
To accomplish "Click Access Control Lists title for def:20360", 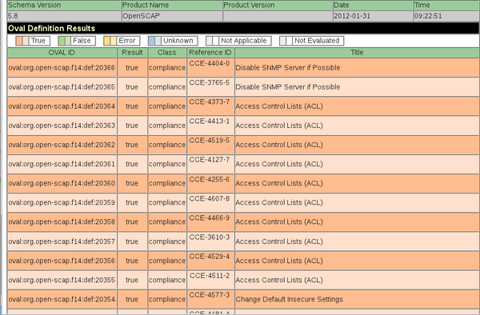I will pyautogui.click(x=279, y=183).
